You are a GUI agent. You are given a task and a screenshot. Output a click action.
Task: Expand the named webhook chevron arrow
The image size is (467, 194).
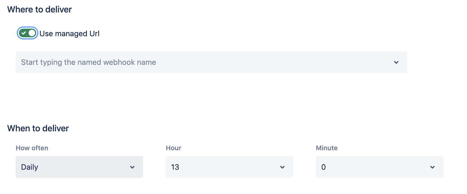pos(396,62)
